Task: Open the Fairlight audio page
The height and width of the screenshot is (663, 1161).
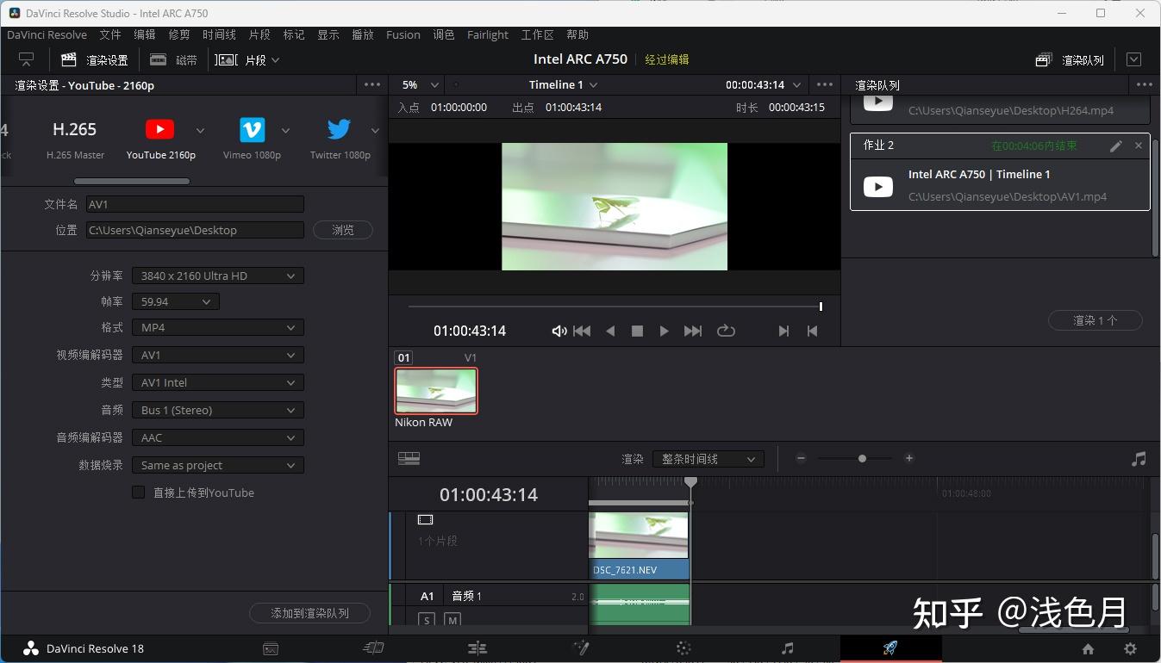Action: point(787,648)
